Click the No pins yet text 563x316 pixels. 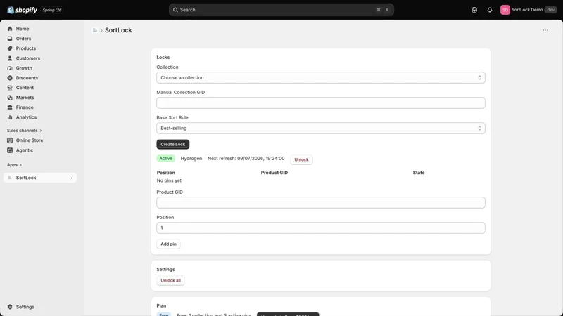(x=169, y=180)
